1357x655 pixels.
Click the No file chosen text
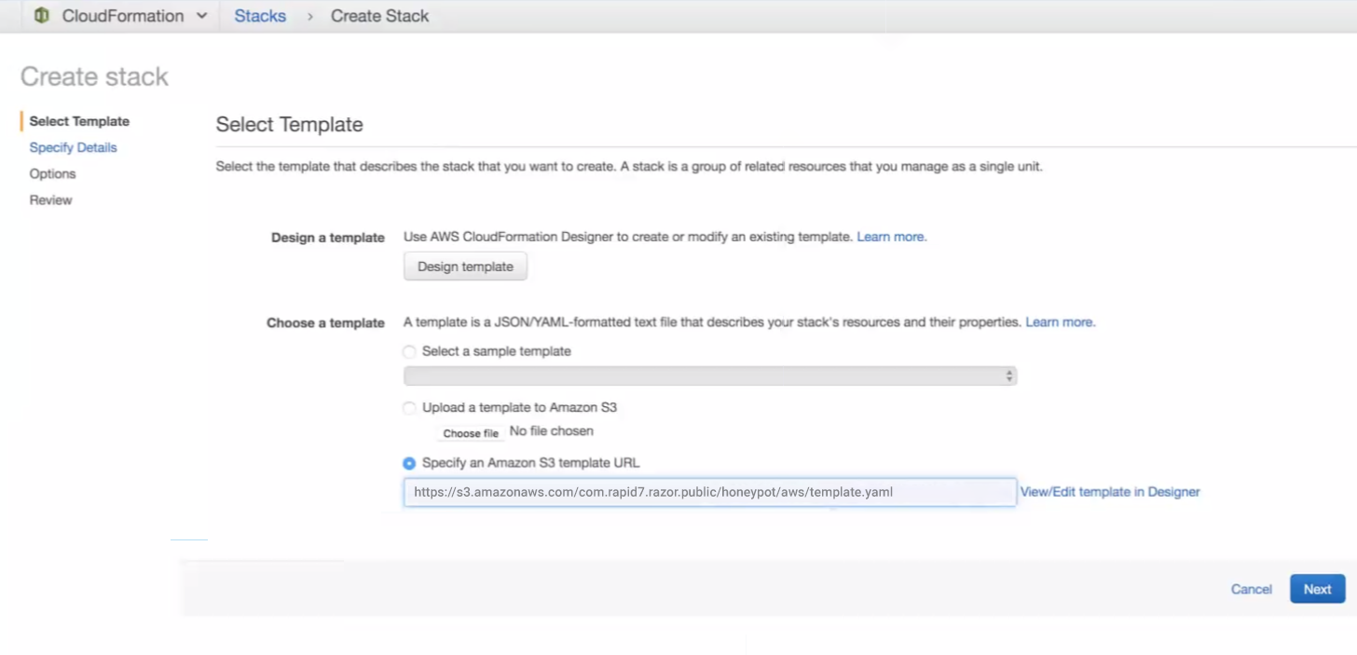tap(552, 431)
